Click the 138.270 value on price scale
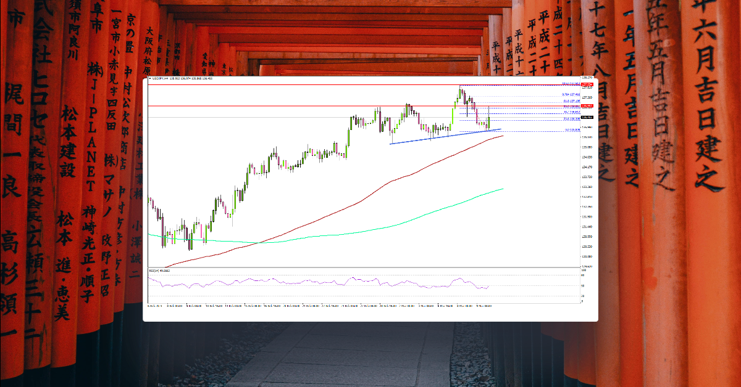741x387 pixels. pyautogui.click(x=587, y=78)
